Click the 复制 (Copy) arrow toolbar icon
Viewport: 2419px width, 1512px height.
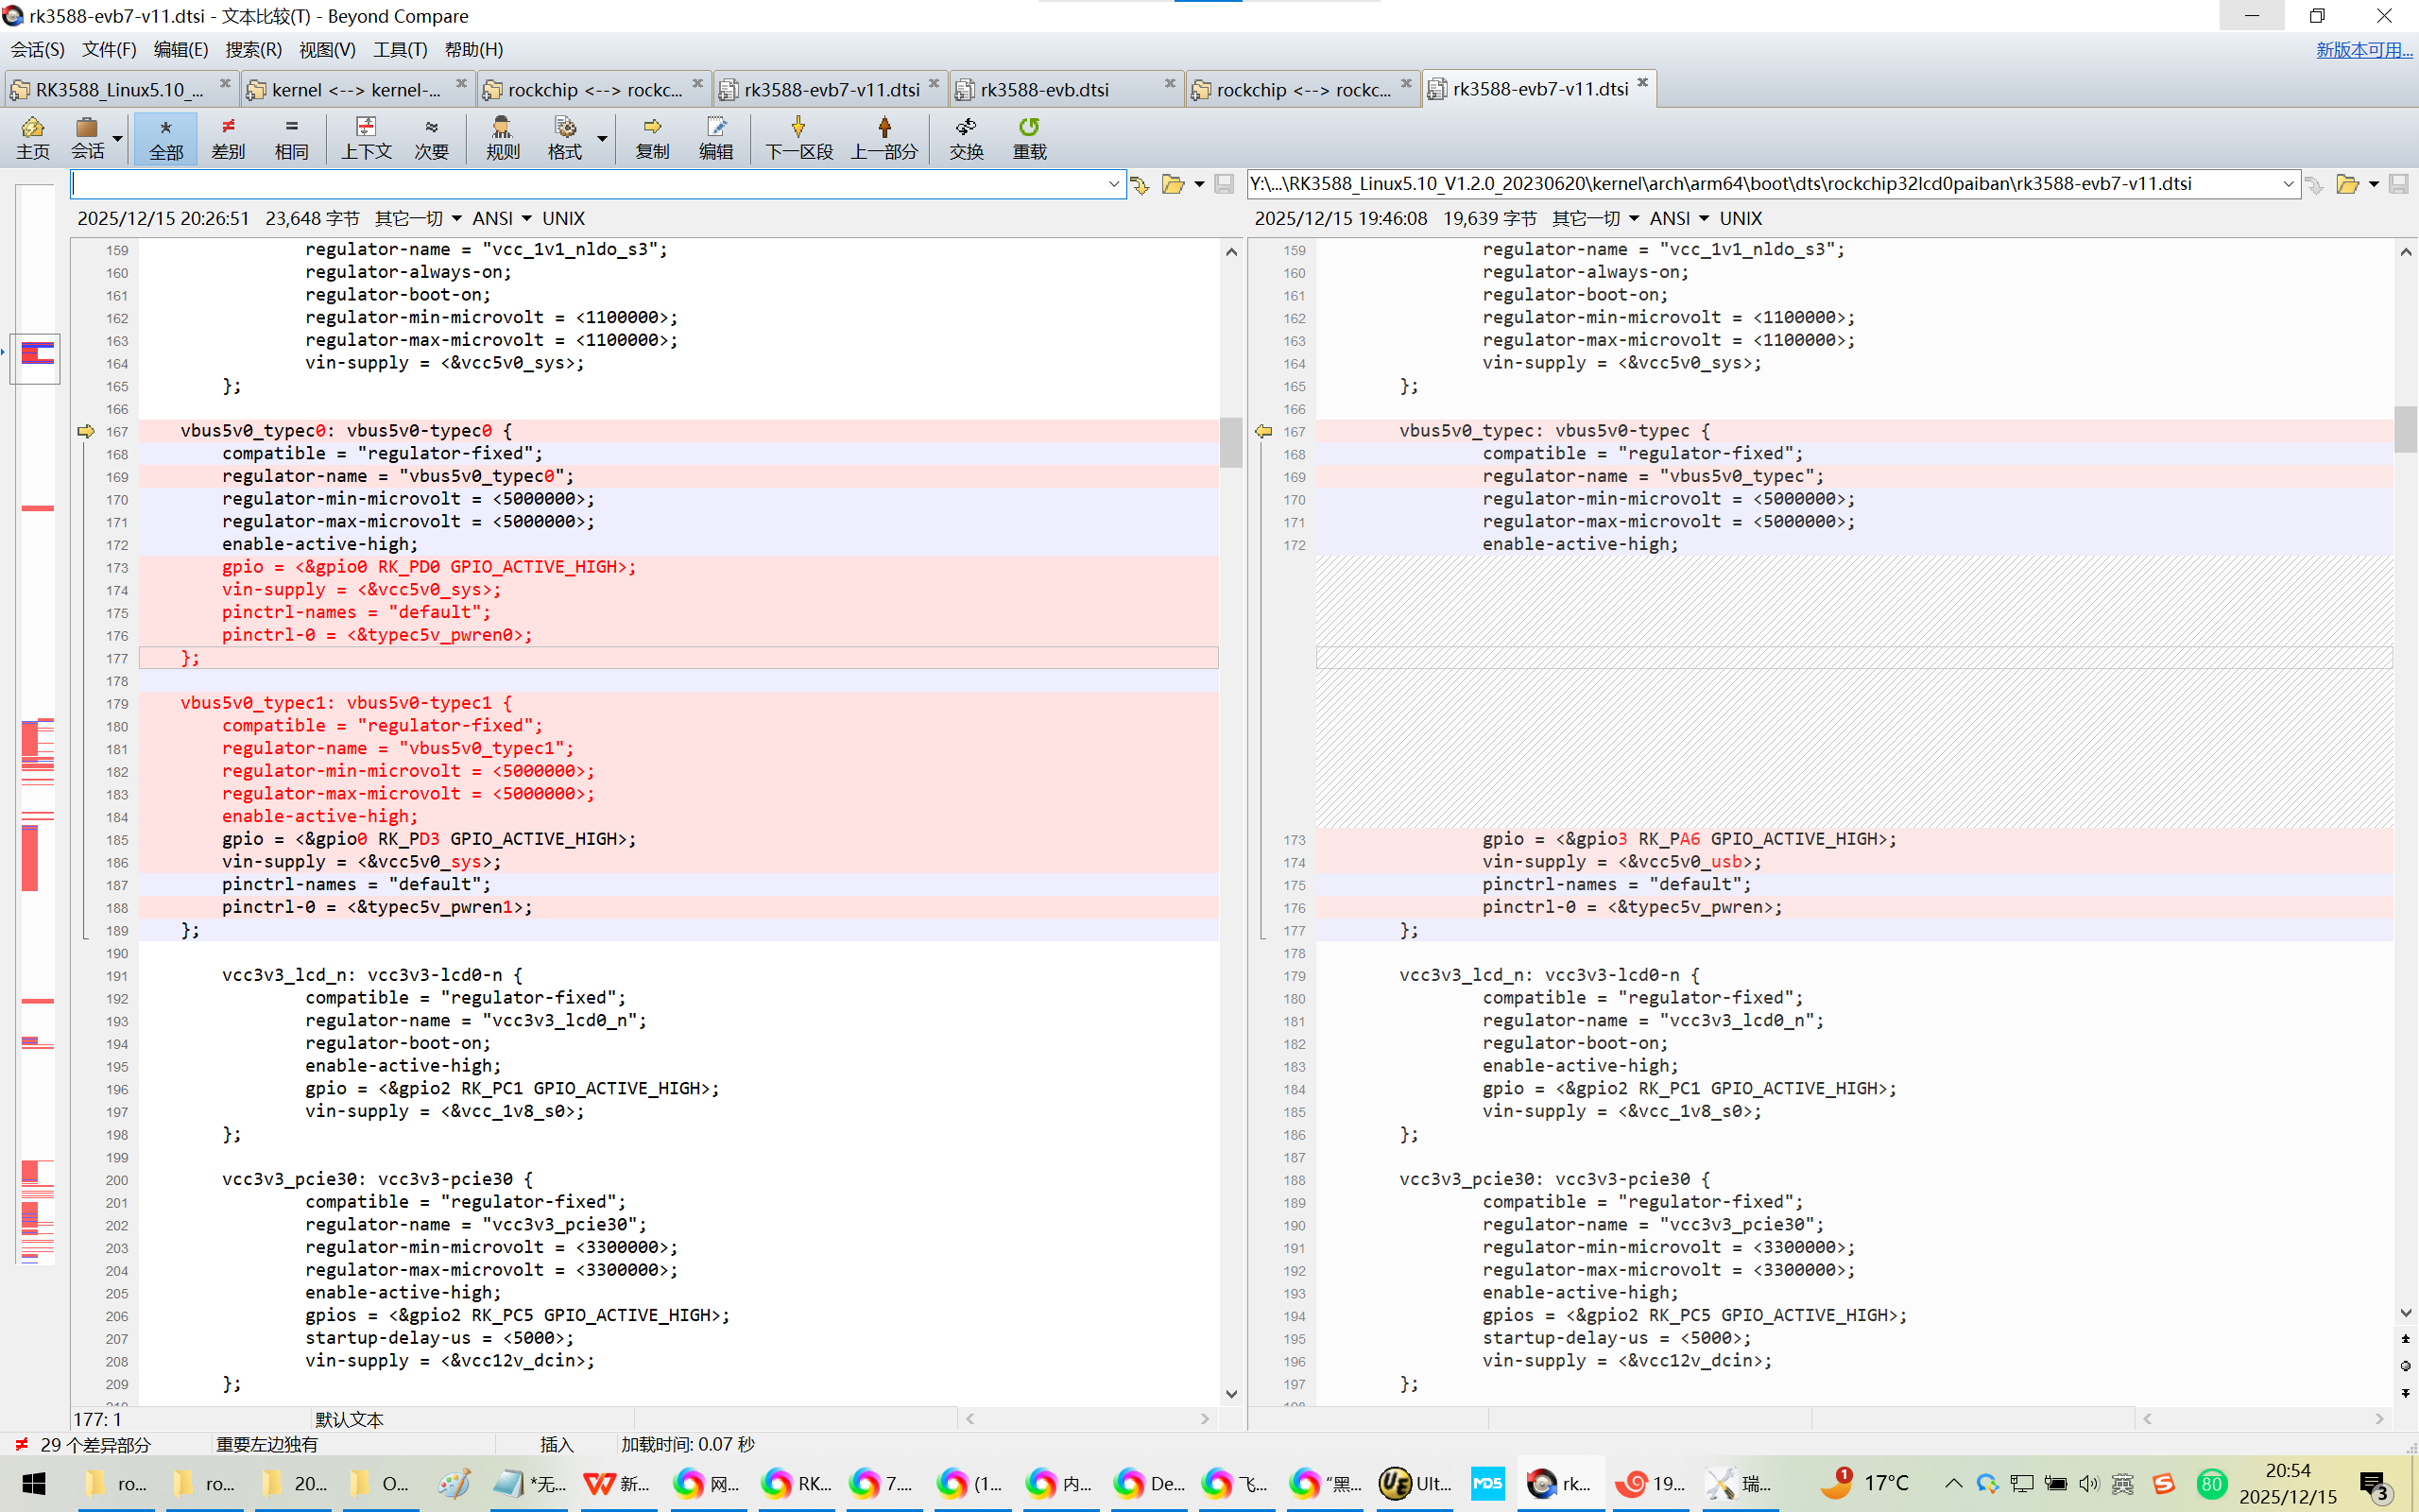652,138
